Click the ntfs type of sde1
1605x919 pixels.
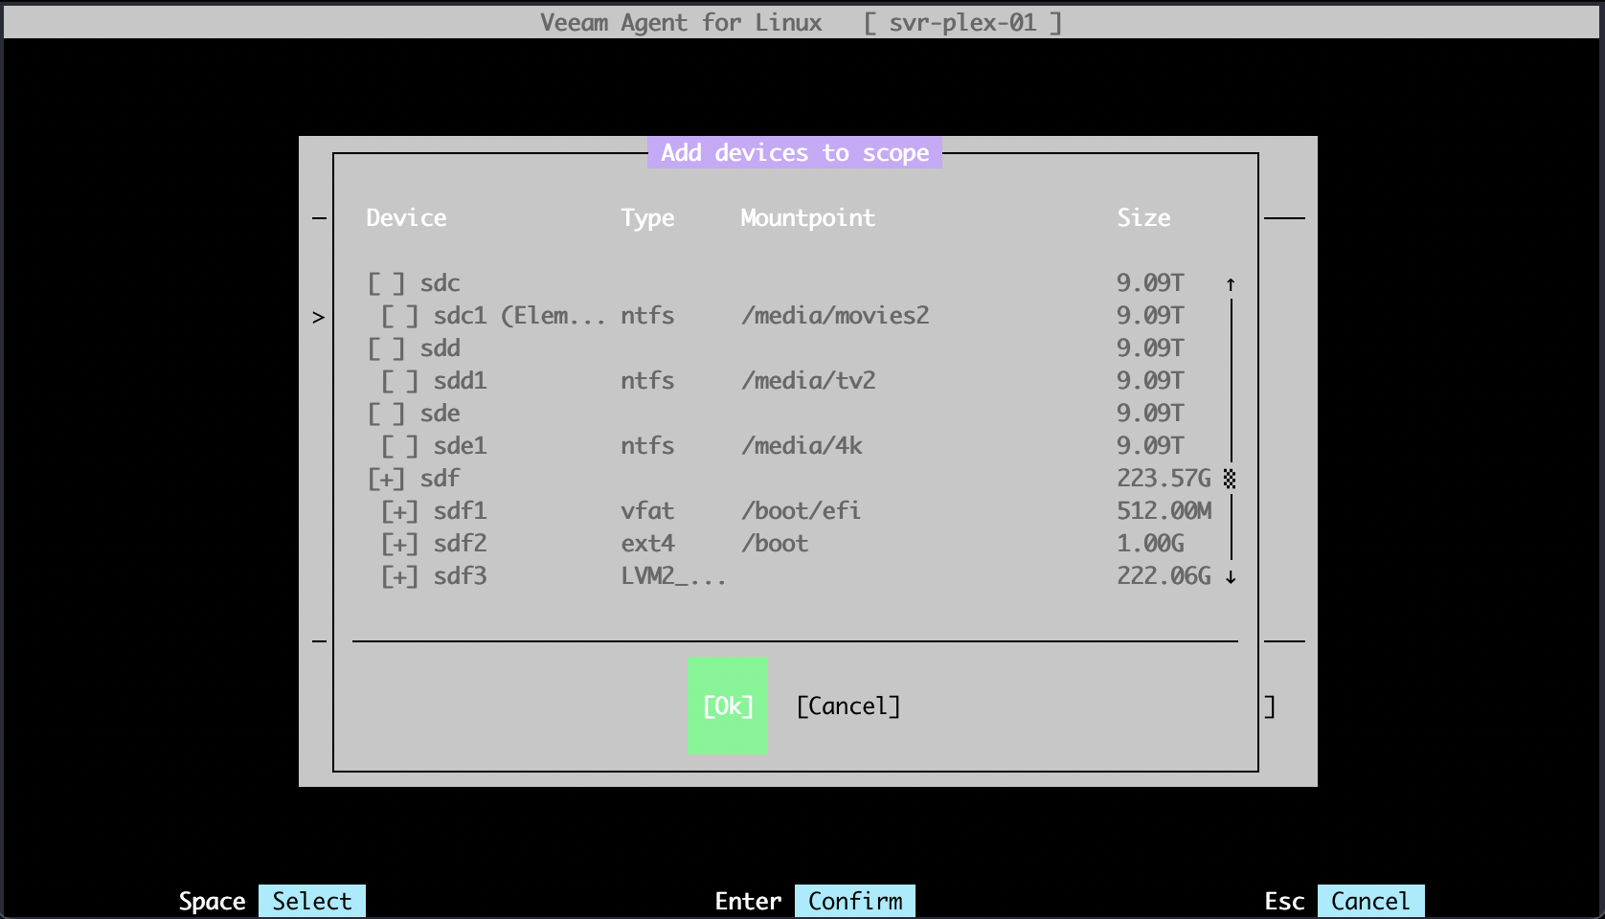(647, 446)
